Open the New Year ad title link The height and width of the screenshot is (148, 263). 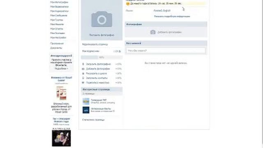pos(61,120)
